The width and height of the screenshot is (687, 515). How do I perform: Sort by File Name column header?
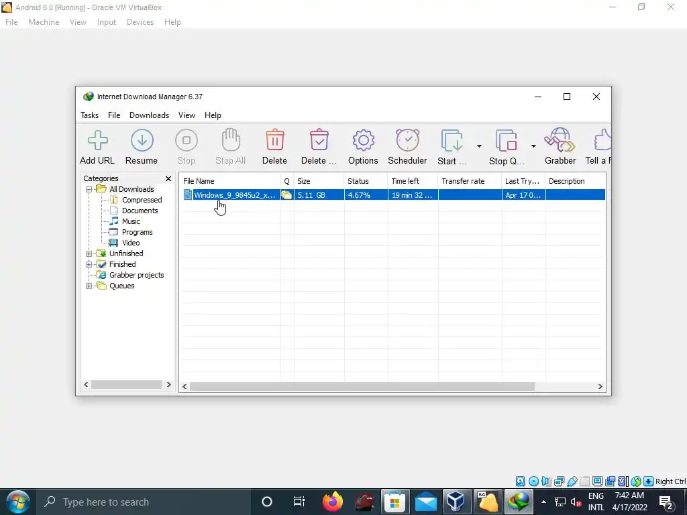[230, 181]
